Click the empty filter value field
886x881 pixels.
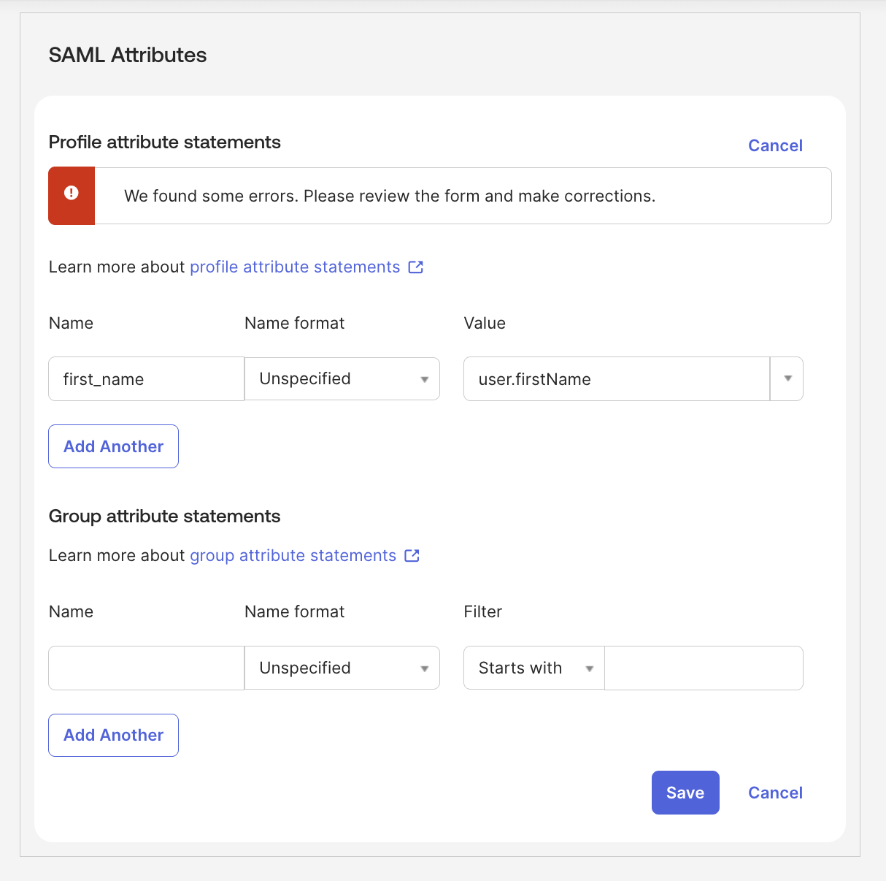tap(703, 668)
